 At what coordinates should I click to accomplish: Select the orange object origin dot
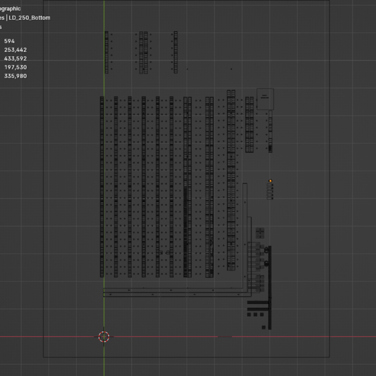click(x=270, y=181)
